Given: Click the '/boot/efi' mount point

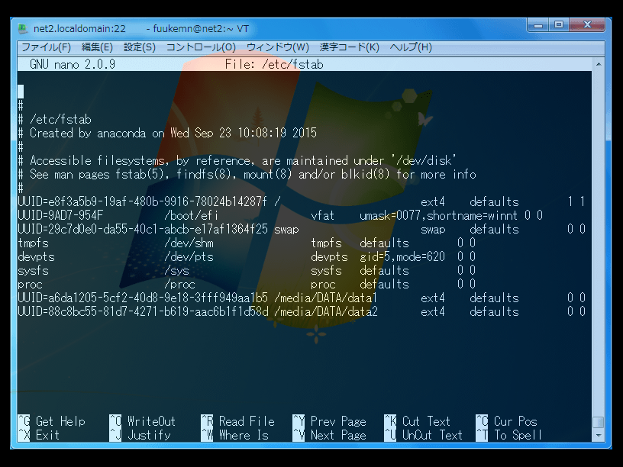Looking at the screenshot, I should click(x=192, y=216).
